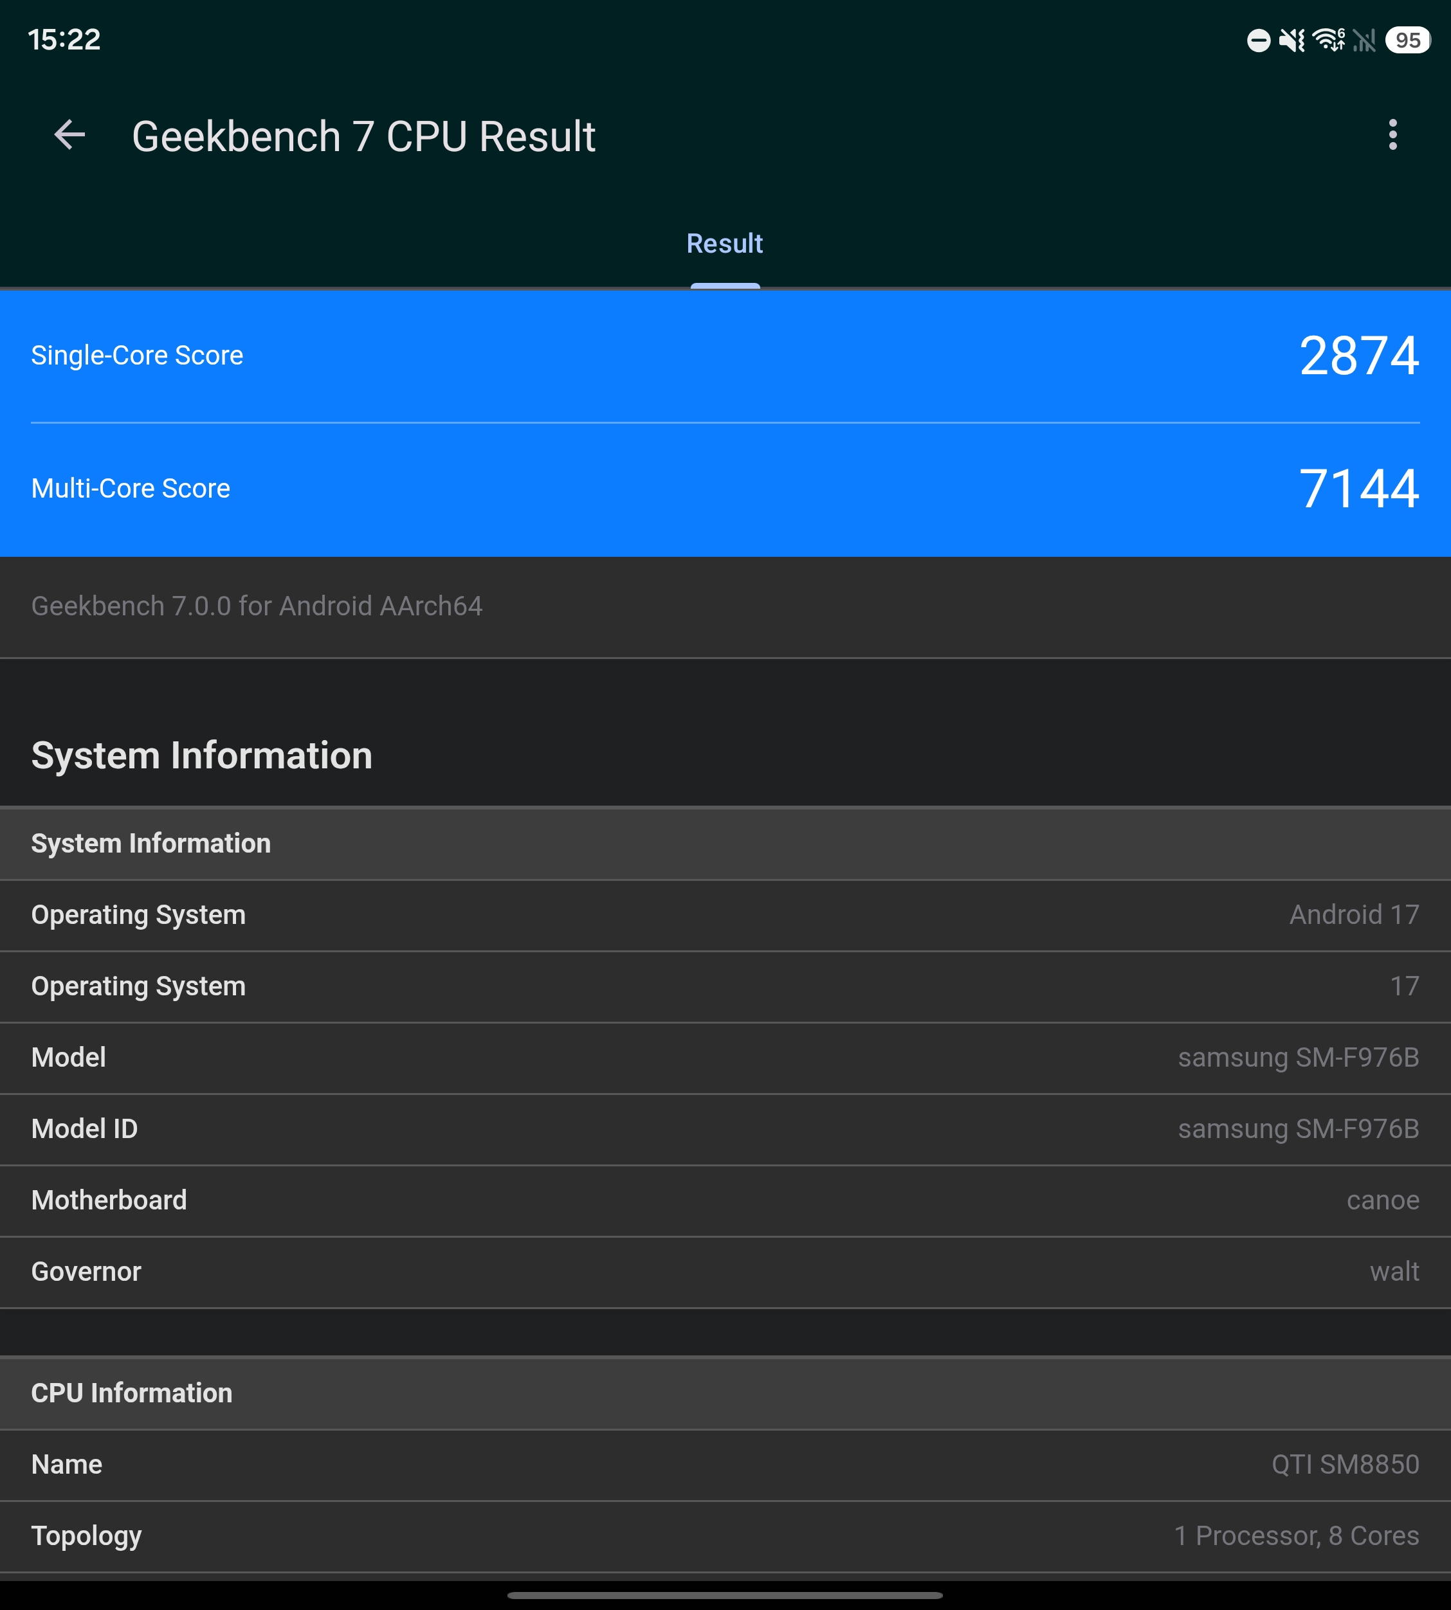Click the "Model ID" row label
Screen dimensions: 1451x1610
point(84,1130)
